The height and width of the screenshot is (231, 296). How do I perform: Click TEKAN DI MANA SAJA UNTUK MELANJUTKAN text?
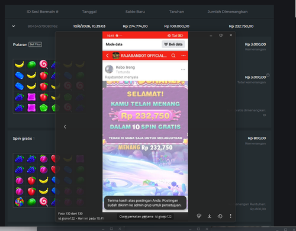tap(145, 138)
